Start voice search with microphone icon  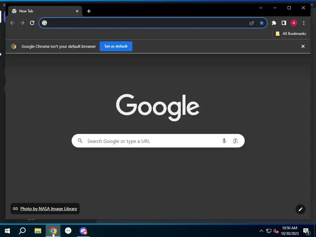click(x=224, y=141)
